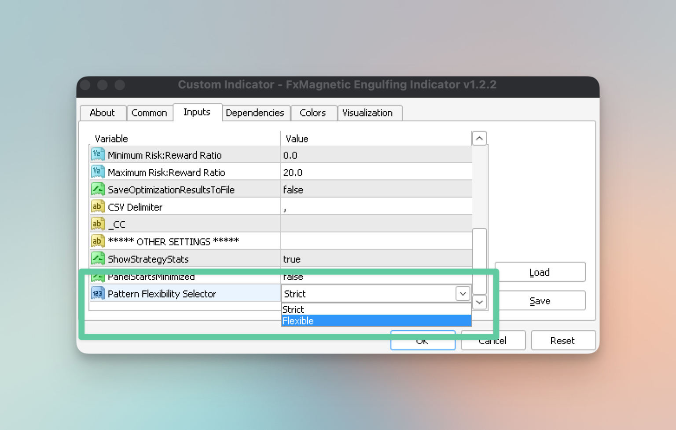Click the Load button
676x430 pixels.
click(540, 272)
